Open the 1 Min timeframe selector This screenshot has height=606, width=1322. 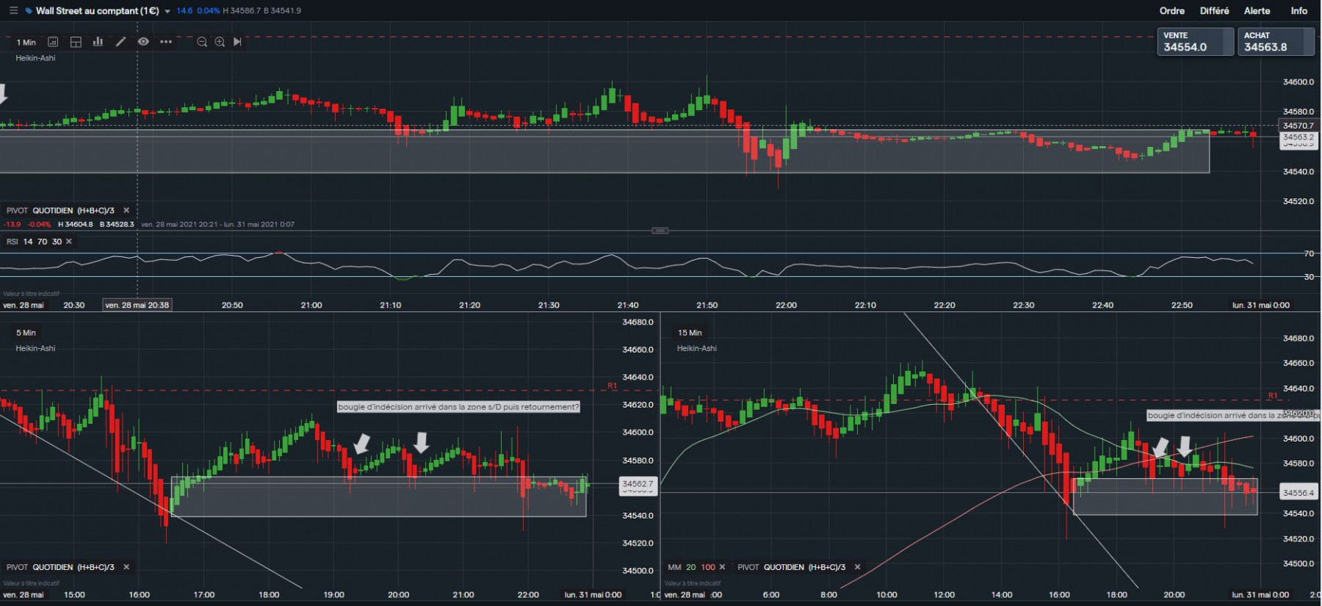tap(26, 43)
